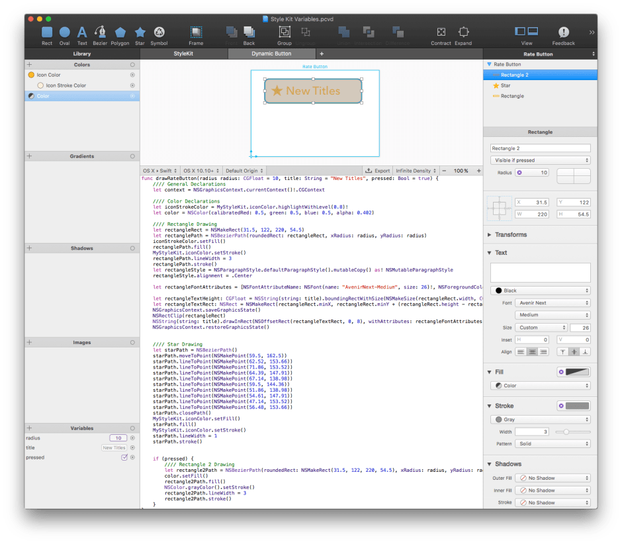Viewport: 622px width, 544px height.
Task: Activate the Polygon tool
Action: click(x=120, y=31)
